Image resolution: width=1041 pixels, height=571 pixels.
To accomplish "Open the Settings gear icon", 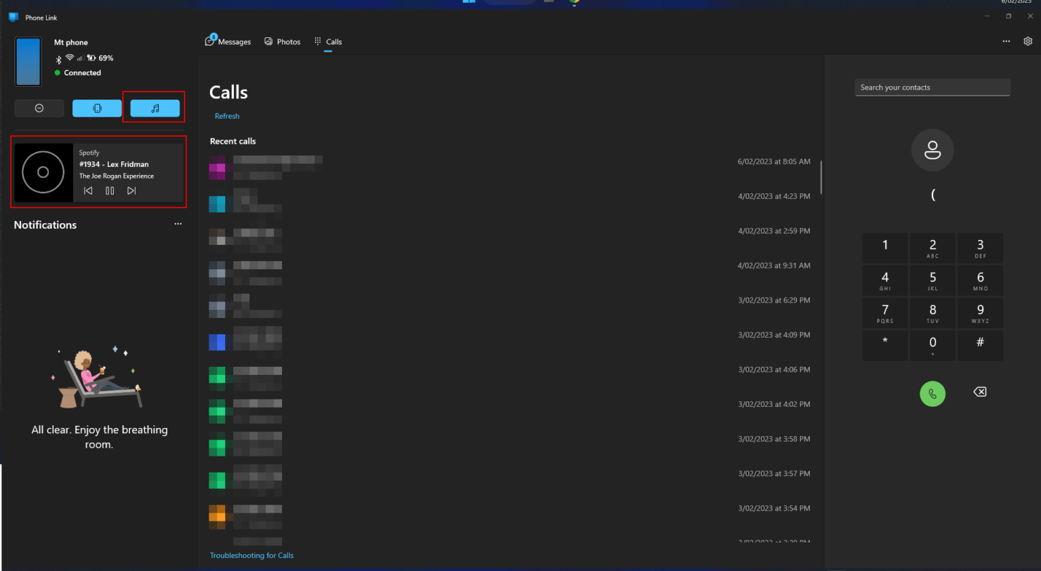I will (x=1027, y=41).
